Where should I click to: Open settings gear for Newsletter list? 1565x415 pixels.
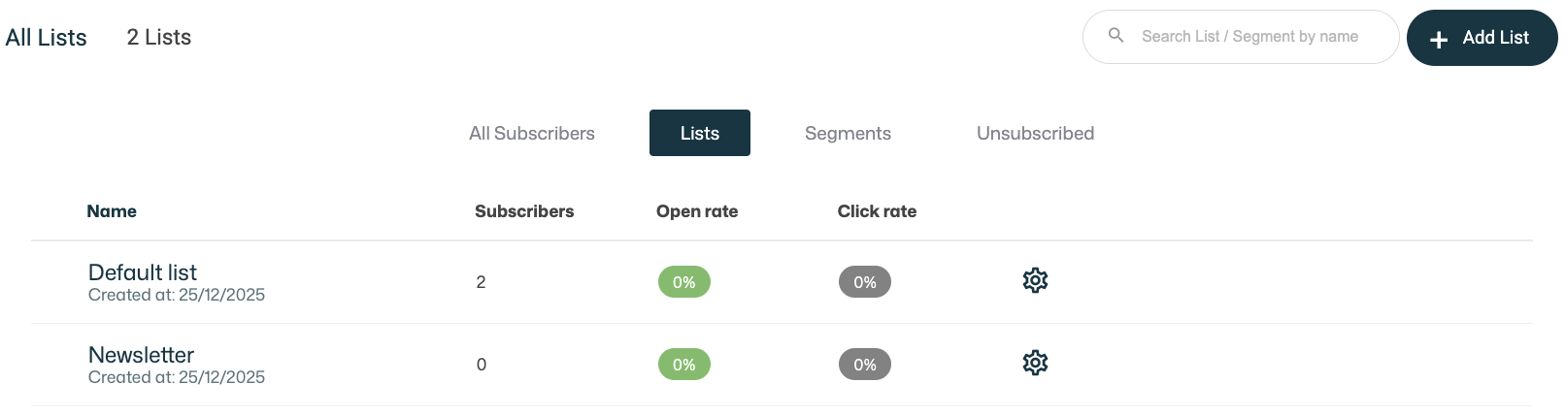pos(1035,363)
